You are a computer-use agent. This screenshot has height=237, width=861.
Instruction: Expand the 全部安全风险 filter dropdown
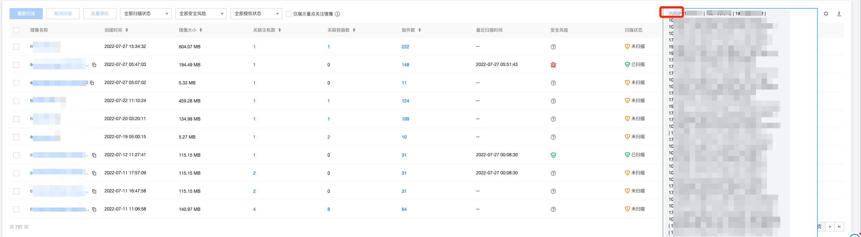coord(201,14)
